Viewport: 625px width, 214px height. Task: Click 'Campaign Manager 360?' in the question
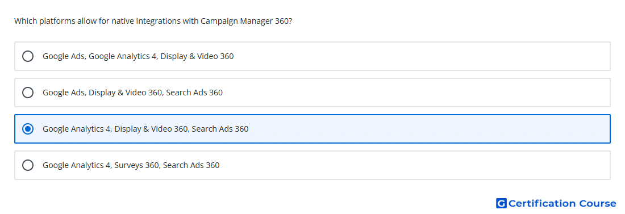247,21
